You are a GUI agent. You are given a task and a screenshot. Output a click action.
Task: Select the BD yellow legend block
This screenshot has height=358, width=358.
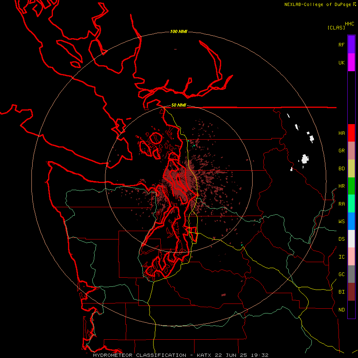[351, 169]
